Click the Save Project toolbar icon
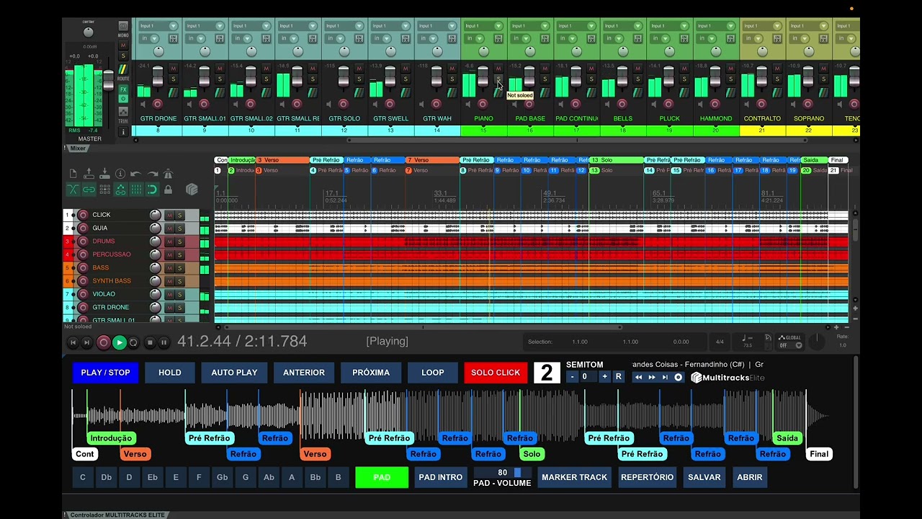This screenshot has width=922, height=519. click(104, 174)
